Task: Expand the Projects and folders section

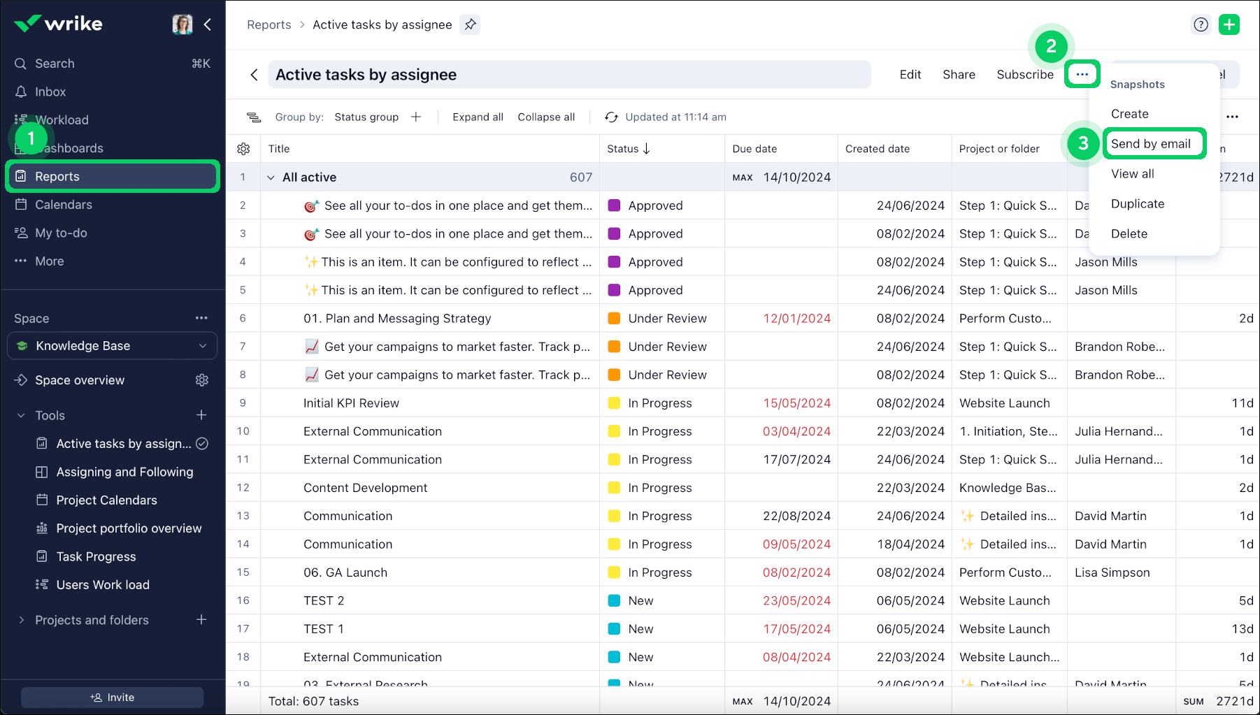Action: click(21, 620)
